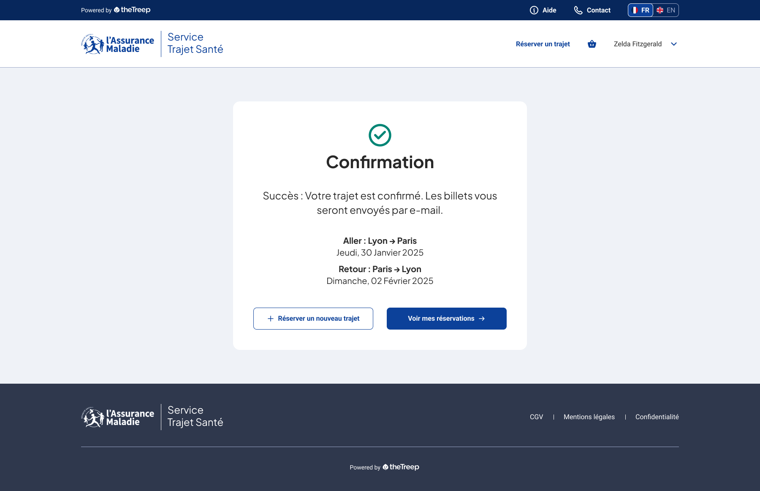
Task: Click Service Trajet Santé header title
Action: [195, 43]
